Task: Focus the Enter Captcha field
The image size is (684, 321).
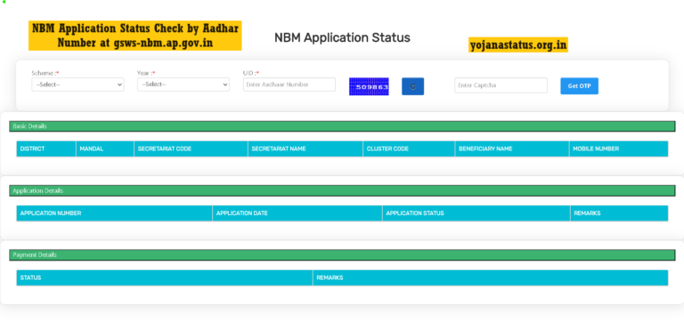Action: pos(501,85)
